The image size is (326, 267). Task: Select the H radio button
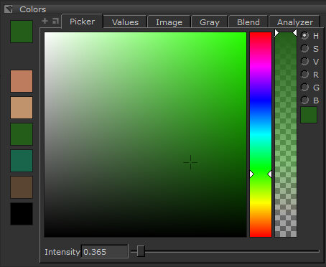(x=304, y=36)
